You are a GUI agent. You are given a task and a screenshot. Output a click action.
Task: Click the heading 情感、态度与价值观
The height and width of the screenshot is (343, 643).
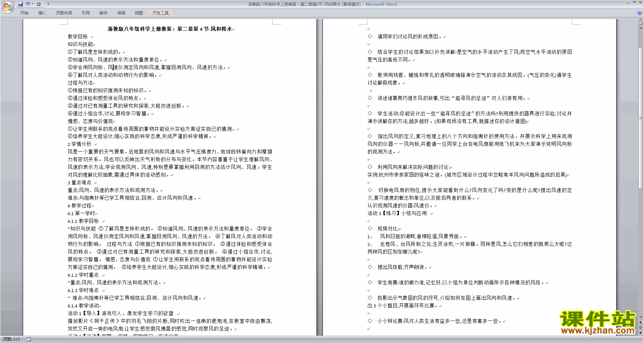click(x=90, y=121)
